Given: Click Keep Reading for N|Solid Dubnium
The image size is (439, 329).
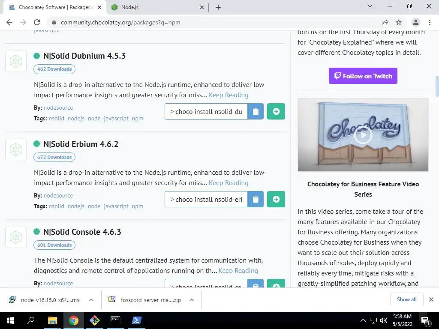Looking at the screenshot, I should click(229, 95).
